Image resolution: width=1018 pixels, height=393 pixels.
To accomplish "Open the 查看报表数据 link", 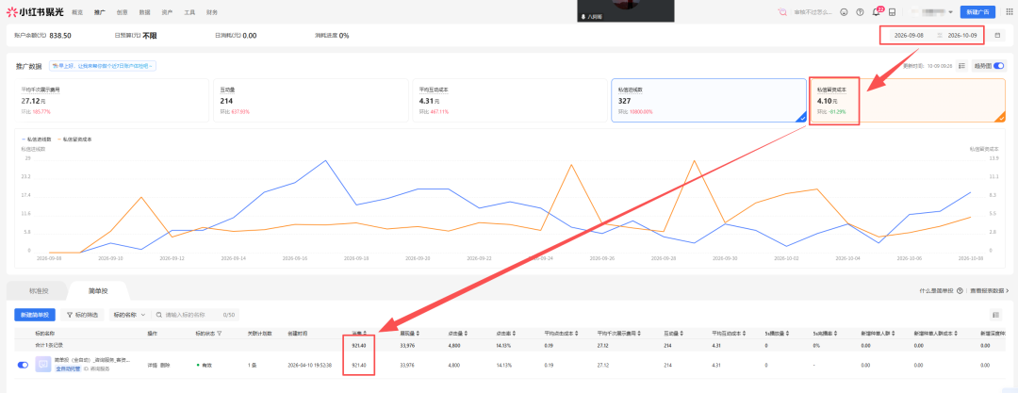I will [x=990, y=290].
